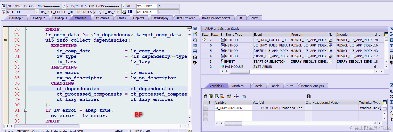Click the Program column header in stack table
The image size is (393, 132).
(309, 34)
